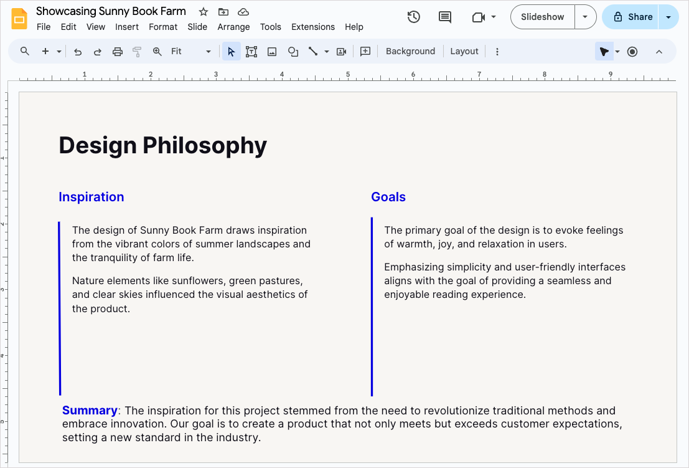689x468 pixels.
Task: Check the cloud document status icon
Action: point(243,12)
